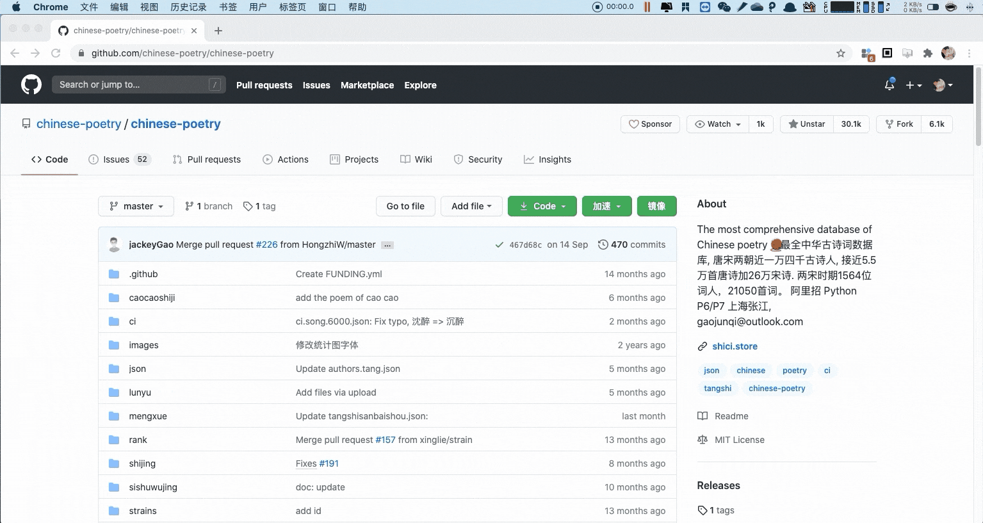Click the clock icon beside 470 commits
This screenshot has height=523, width=983.
603,244
